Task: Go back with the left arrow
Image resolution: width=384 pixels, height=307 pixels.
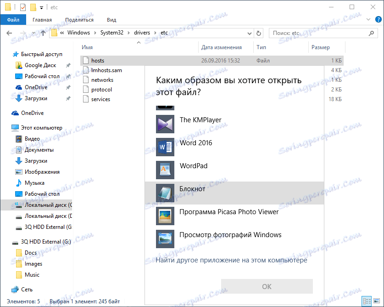Action: pos(9,33)
